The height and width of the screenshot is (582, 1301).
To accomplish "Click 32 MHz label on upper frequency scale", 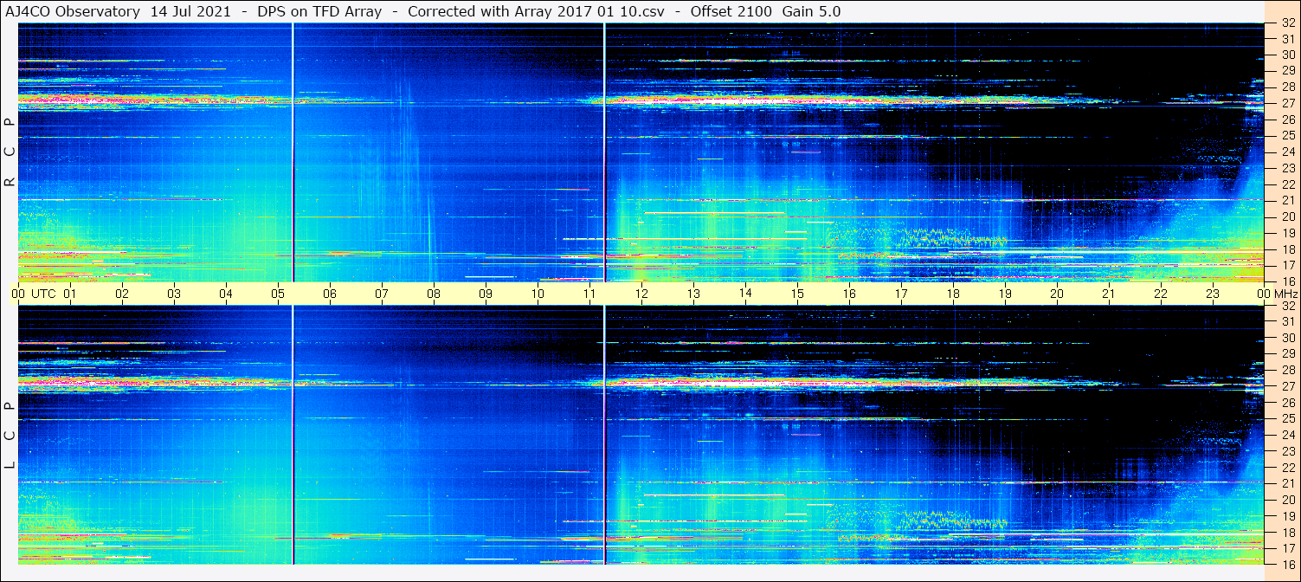I will (1287, 23).
